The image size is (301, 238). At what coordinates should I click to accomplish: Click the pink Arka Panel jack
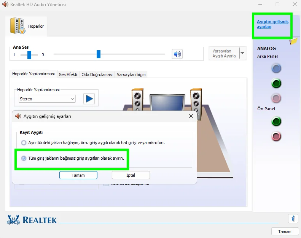(x=276, y=98)
